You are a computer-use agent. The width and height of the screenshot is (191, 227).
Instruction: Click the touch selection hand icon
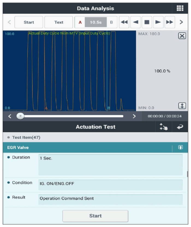tap(164, 127)
